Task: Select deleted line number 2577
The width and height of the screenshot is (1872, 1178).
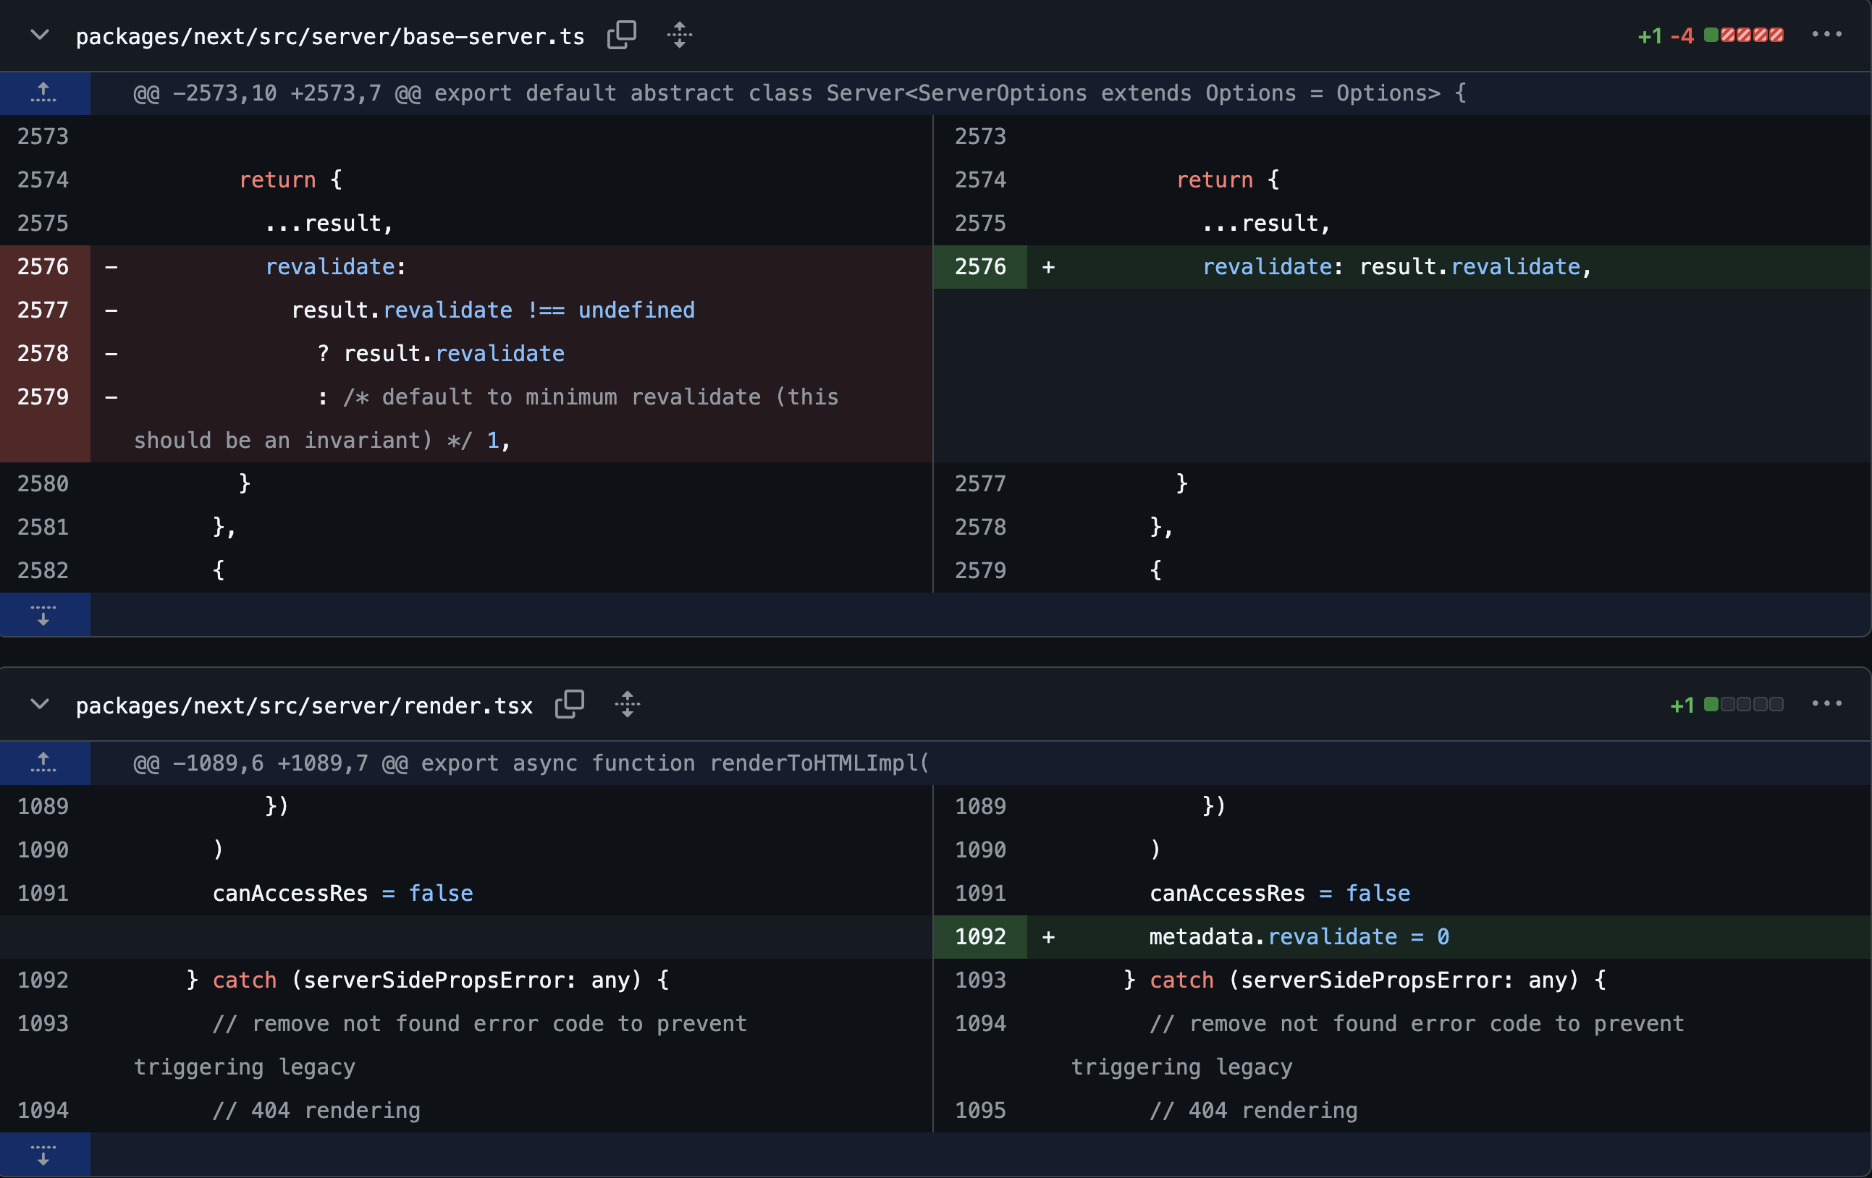Action: pos(44,310)
